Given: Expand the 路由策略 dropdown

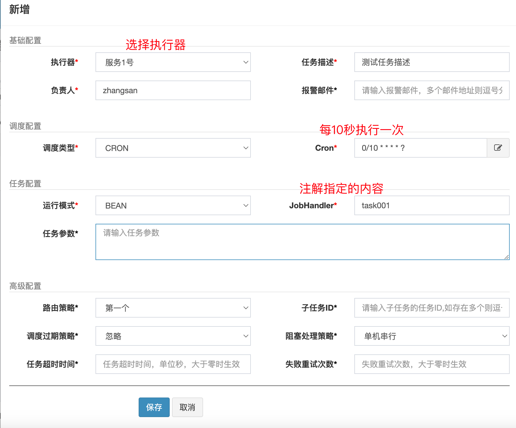Looking at the screenshot, I should point(173,308).
